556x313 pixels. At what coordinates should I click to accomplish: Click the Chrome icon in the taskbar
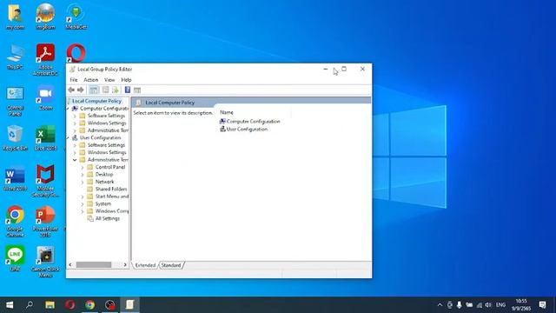click(x=90, y=305)
